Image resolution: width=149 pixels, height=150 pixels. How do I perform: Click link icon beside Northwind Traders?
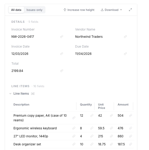pyautogui.click(x=125, y=37)
